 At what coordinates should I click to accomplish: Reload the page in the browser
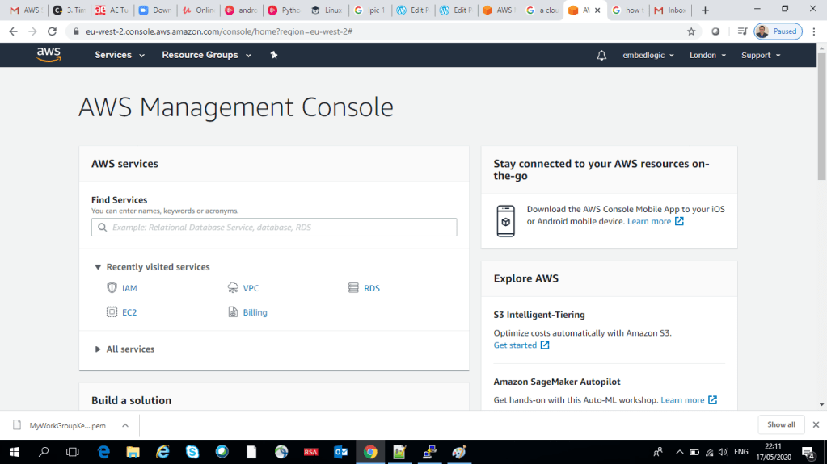52,31
